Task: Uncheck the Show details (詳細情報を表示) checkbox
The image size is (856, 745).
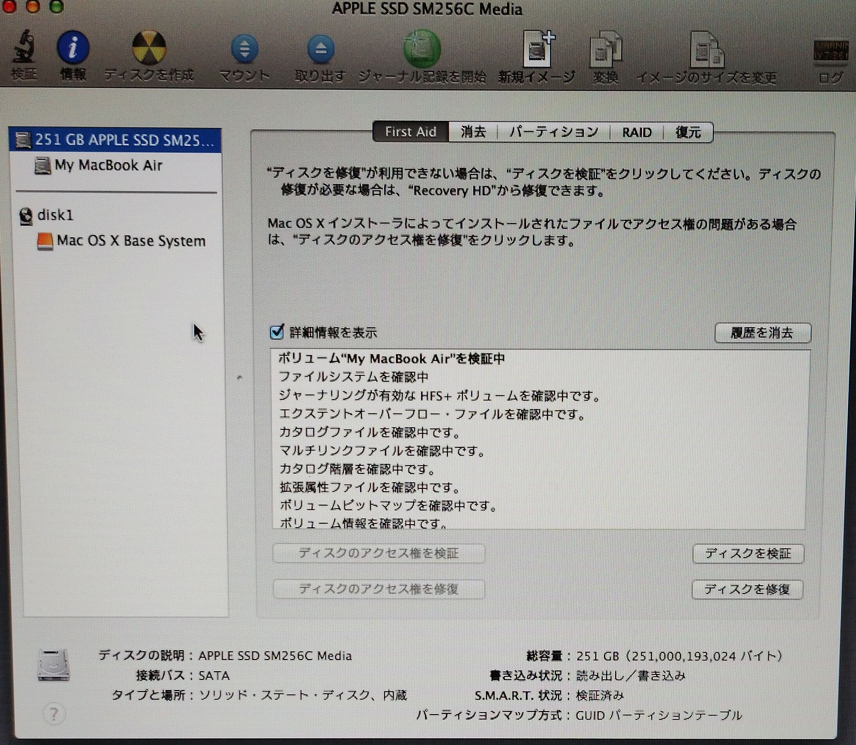Action: [x=277, y=332]
